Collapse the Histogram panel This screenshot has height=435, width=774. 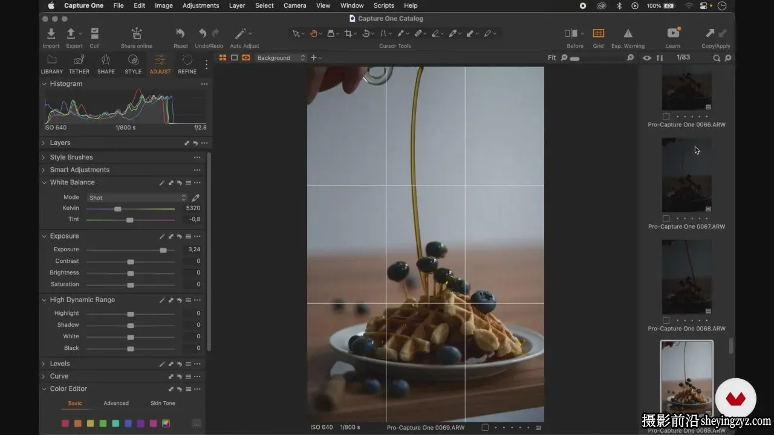tap(44, 84)
